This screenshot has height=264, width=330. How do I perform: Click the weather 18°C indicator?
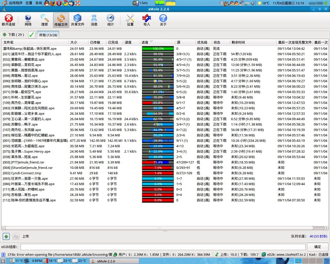point(264,3)
